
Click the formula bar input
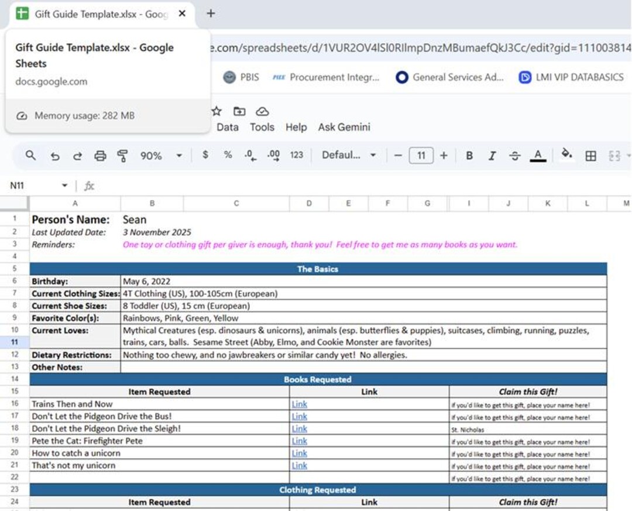coord(363,186)
